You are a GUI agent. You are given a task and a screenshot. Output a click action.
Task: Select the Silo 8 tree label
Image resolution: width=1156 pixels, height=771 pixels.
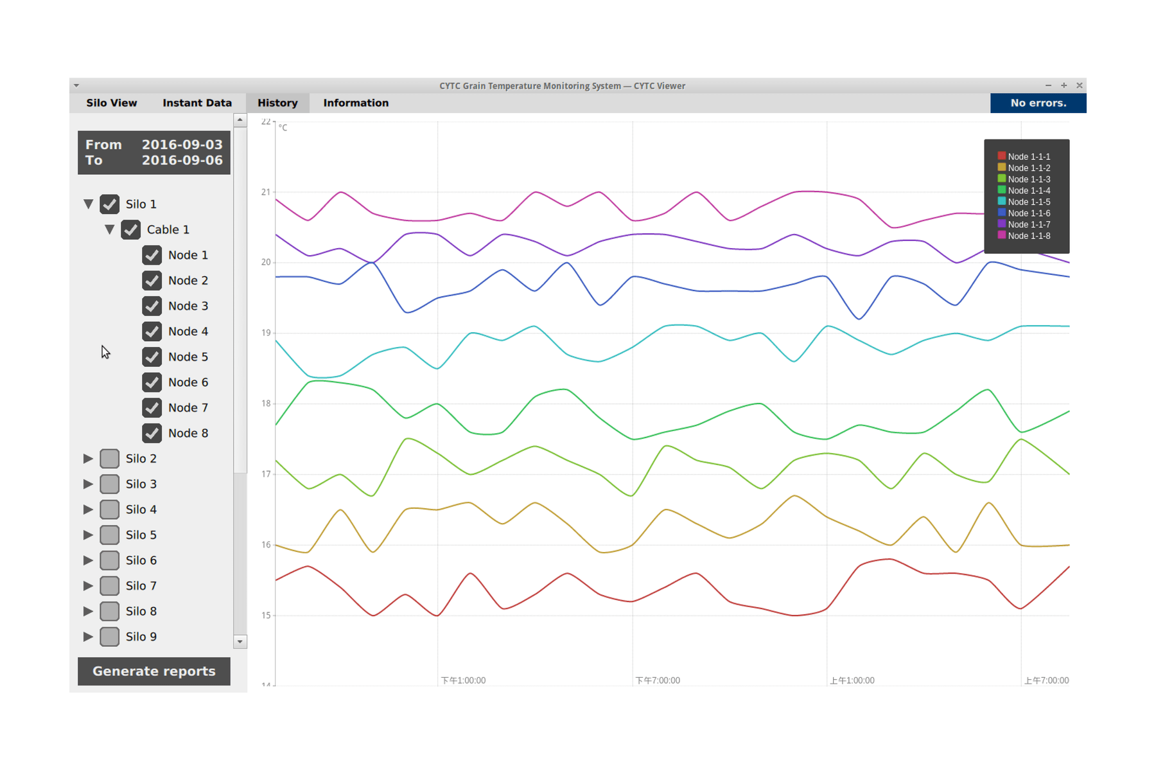[141, 612]
